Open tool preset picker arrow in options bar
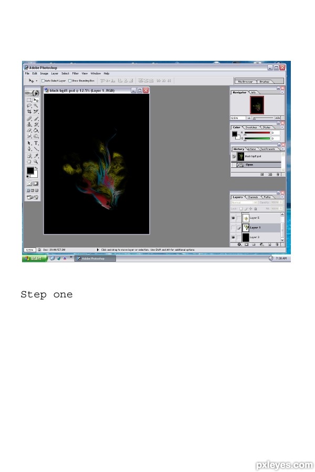The image size is (315, 472). click(x=36, y=81)
